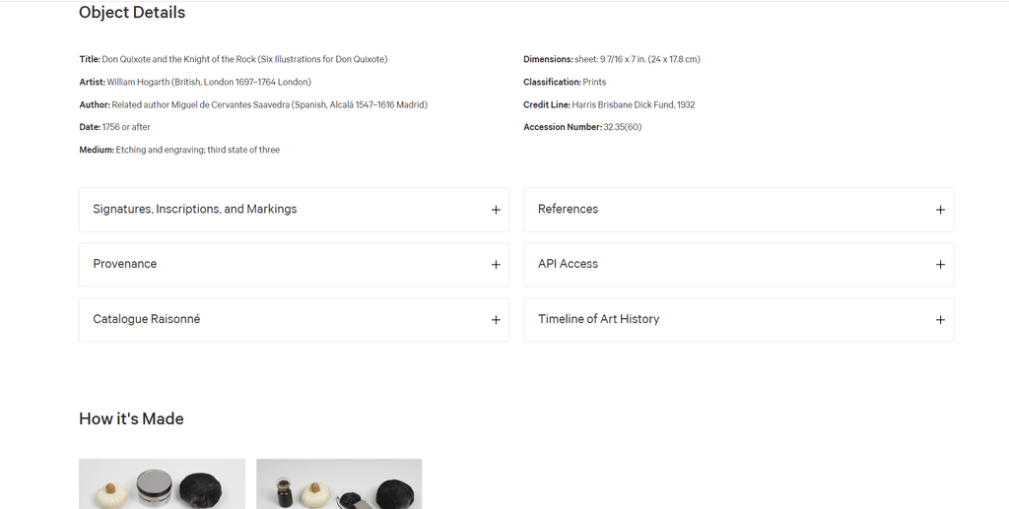
Task: Click the Timeline of Art History plus icon
Action: (940, 319)
